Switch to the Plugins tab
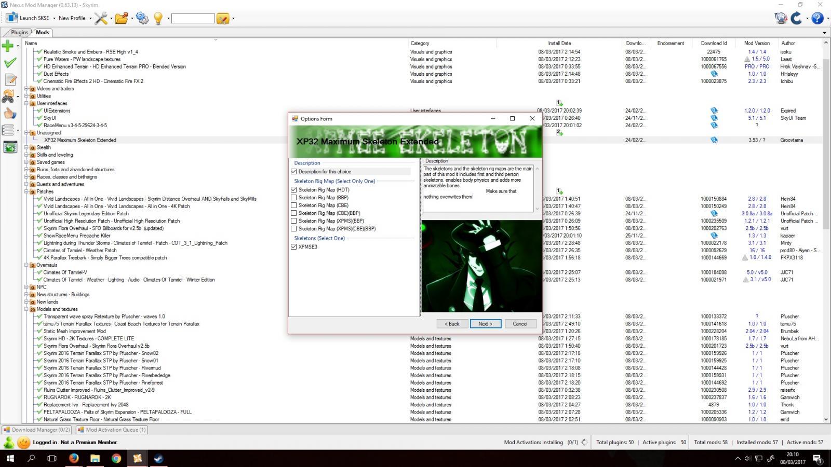Viewport: 831px width, 467px height. tap(20, 33)
